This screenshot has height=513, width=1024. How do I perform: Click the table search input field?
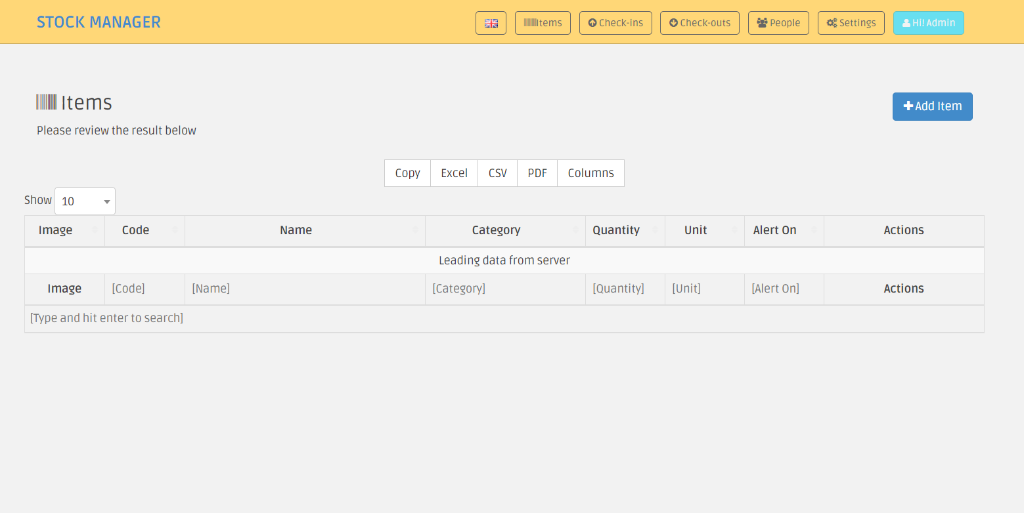(x=504, y=318)
